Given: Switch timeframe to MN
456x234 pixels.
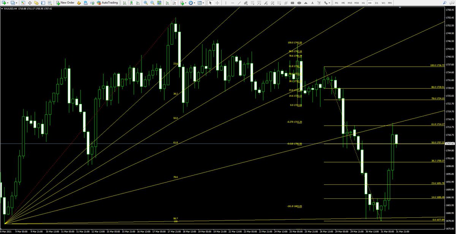Looking at the screenshot, I should [x=390, y=3].
